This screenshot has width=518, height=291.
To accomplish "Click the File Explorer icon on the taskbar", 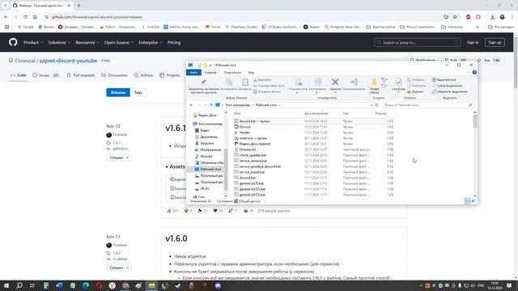I will (151, 285).
